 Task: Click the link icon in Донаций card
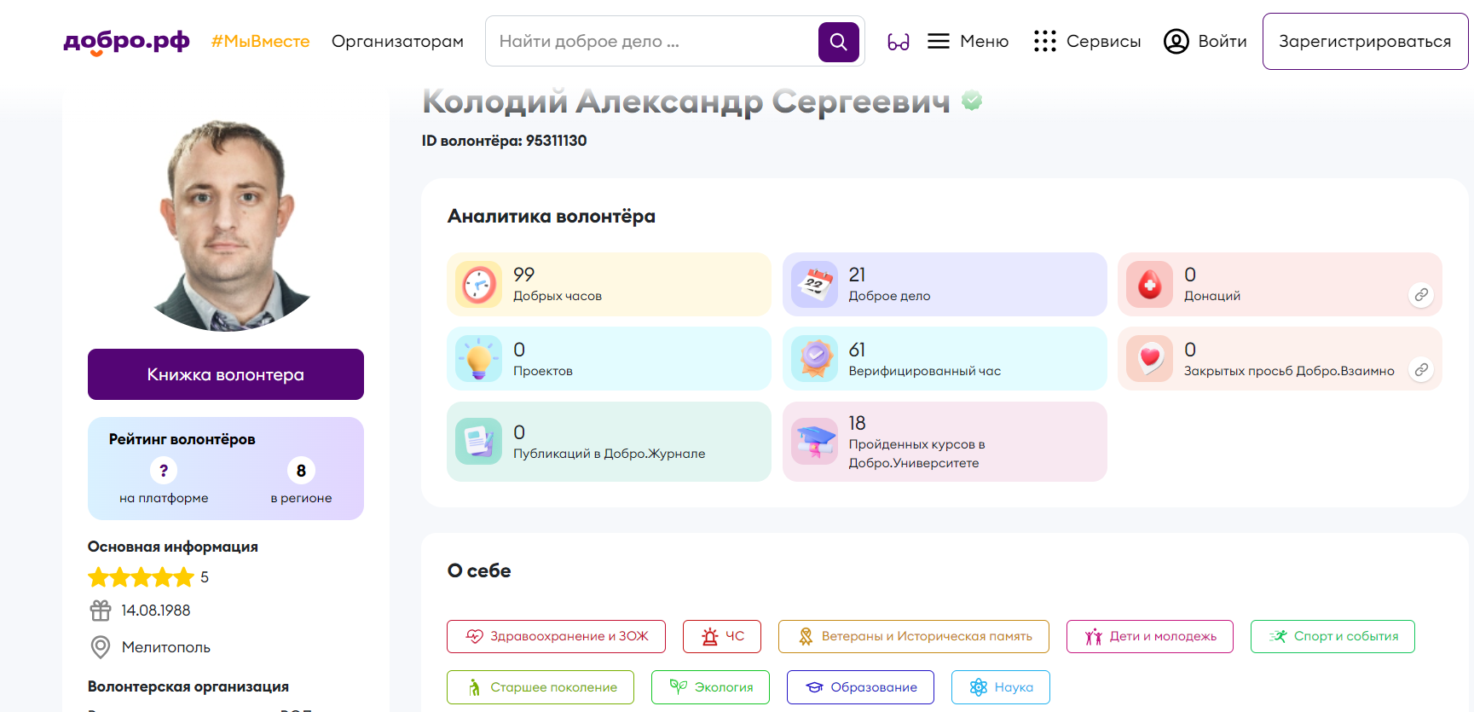(1421, 295)
